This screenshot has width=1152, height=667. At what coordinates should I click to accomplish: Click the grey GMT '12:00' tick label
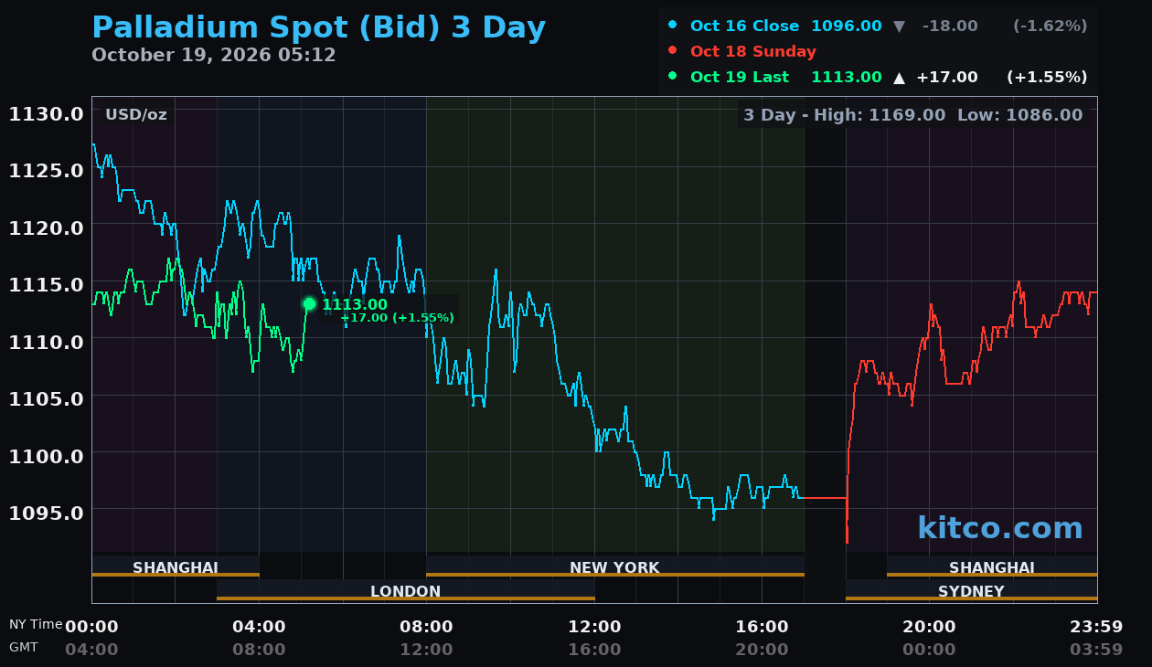[426, 650]
